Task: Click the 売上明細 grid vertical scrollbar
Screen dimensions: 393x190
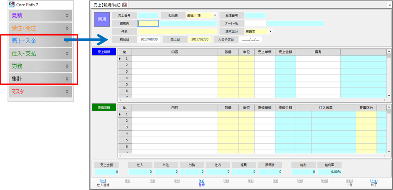Action: [x=389, y=75]
